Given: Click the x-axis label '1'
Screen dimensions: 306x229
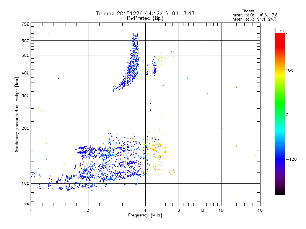Looking at the screenshot, I should 31,210.
